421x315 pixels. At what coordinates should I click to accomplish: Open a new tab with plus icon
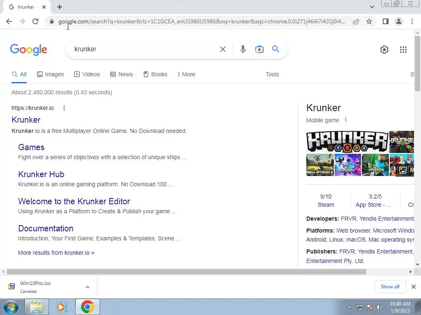tap(60, 7)
